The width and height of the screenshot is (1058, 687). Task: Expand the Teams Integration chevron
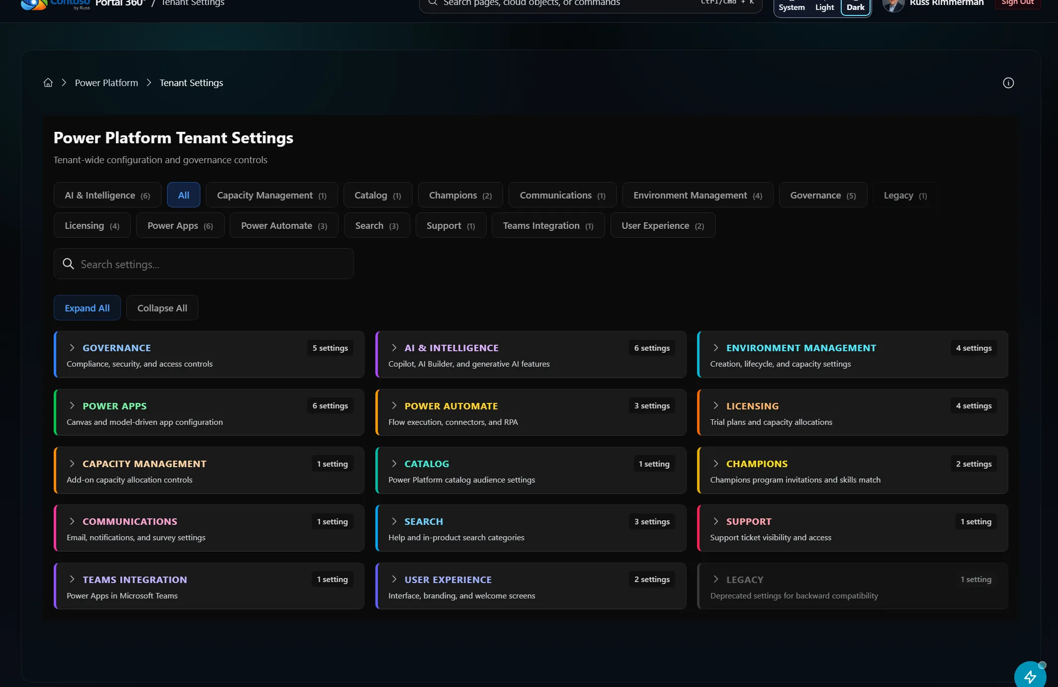[72, 579]
